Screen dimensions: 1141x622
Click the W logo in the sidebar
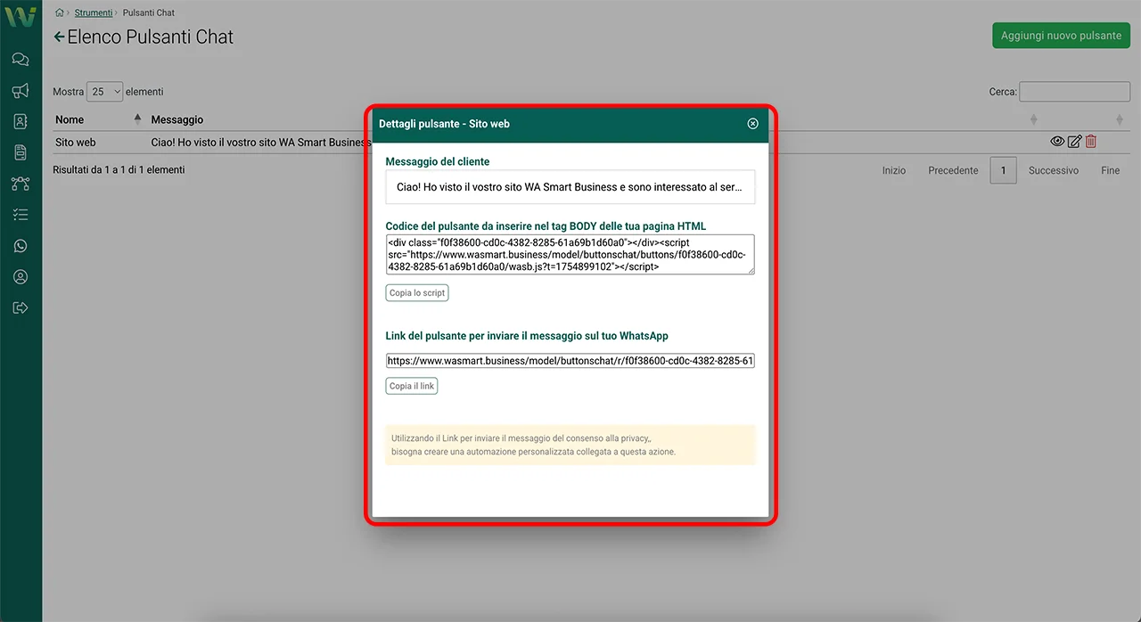pos(20,17)
